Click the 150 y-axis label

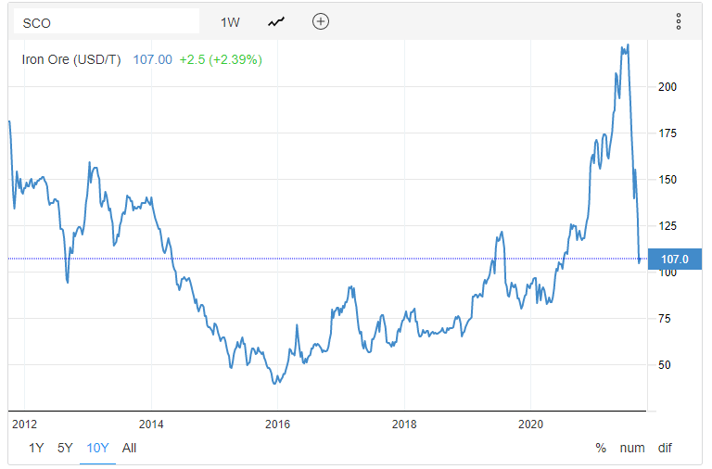pos(667,179)
